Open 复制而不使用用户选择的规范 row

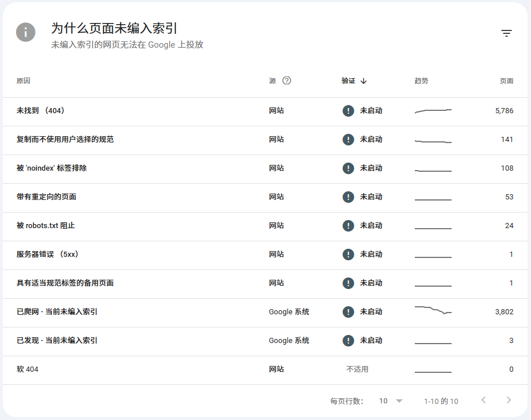265,140
